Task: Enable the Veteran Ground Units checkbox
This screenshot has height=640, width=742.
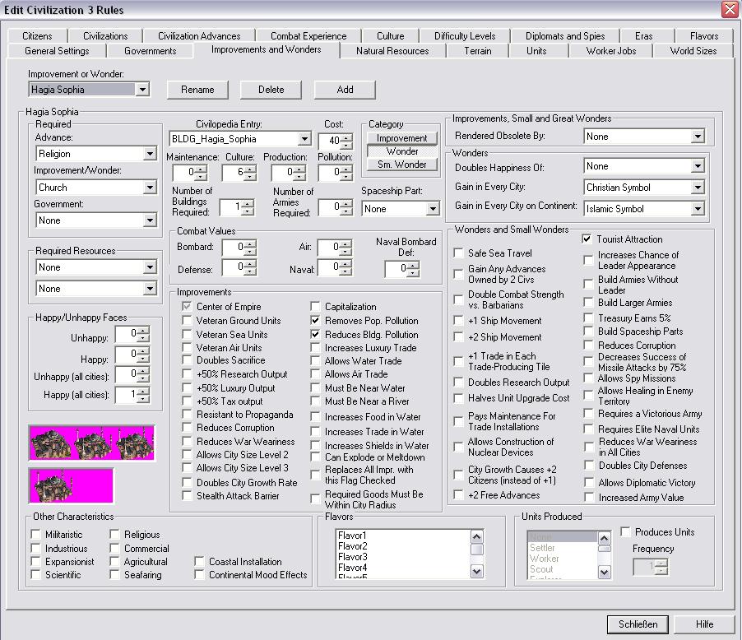Action: 188,321
